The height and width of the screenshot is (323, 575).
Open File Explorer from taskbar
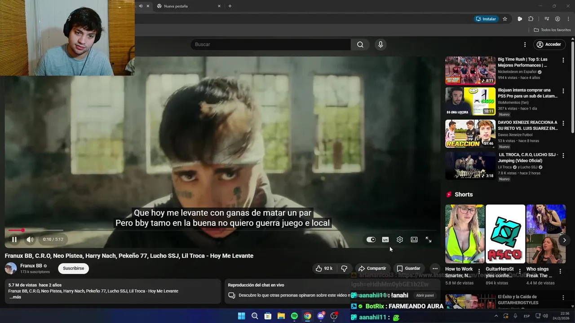(x=281, y=316)
